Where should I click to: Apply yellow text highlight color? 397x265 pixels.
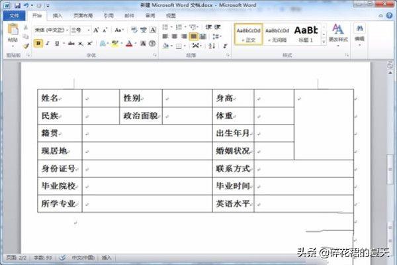114,44
